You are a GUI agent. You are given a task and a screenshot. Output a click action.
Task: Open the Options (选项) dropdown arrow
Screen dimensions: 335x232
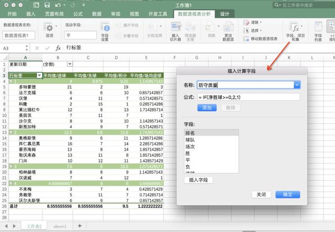tap(56, 26)
